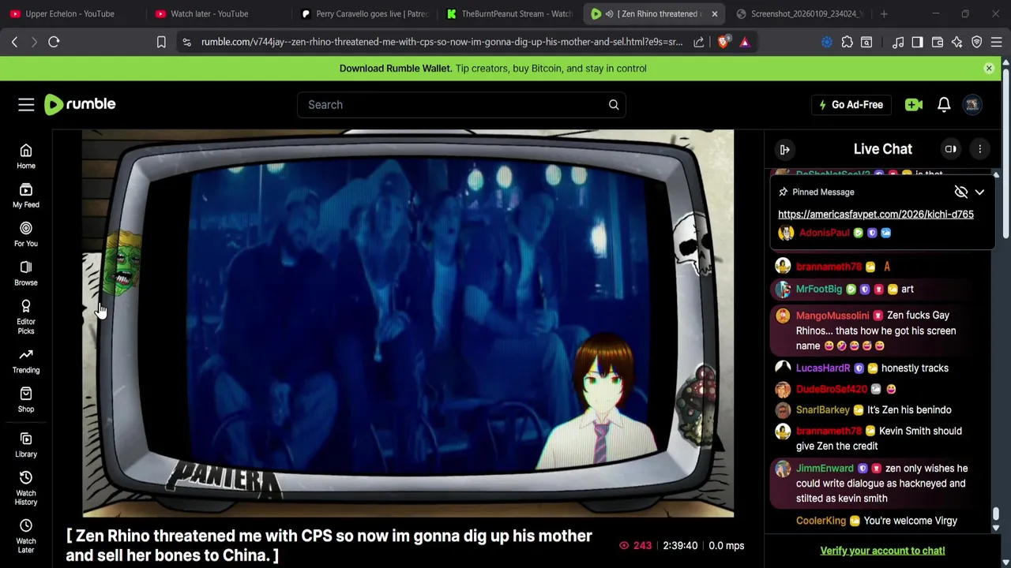Click MangoMussolini chat username
This screenshot has width=1011, height=568.
pyautogui.click(x=832, y=316)
